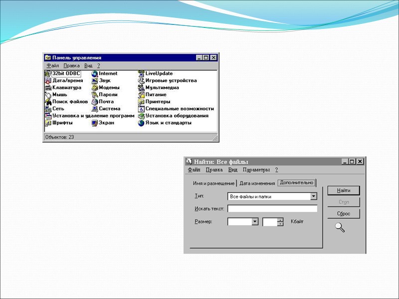Open the ? help menu in Найти window
The width and height of the screenshot is (399, 299).
tap(277, 170)
